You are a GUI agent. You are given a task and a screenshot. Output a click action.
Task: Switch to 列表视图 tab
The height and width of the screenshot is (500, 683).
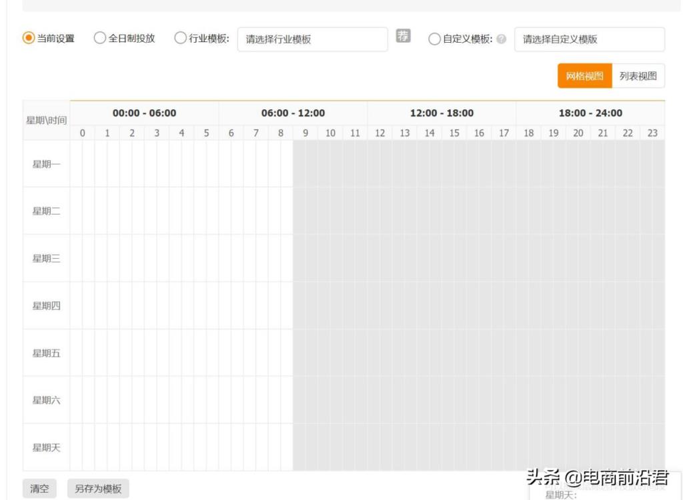[638, 76]
